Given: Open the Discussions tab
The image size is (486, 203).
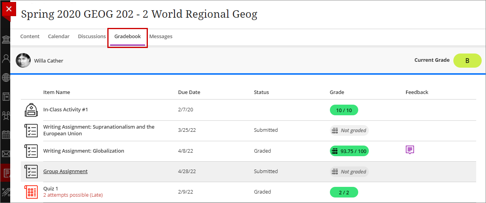Looking at the screenshot, I should [x=92, y=36].
